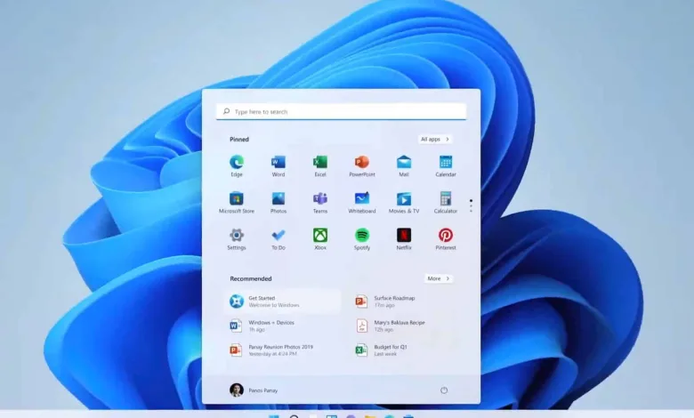This screenshot has width=694, height=418.
Task: Launch Microsoft Store from pinned apps
Action: (x=237, y=199)
